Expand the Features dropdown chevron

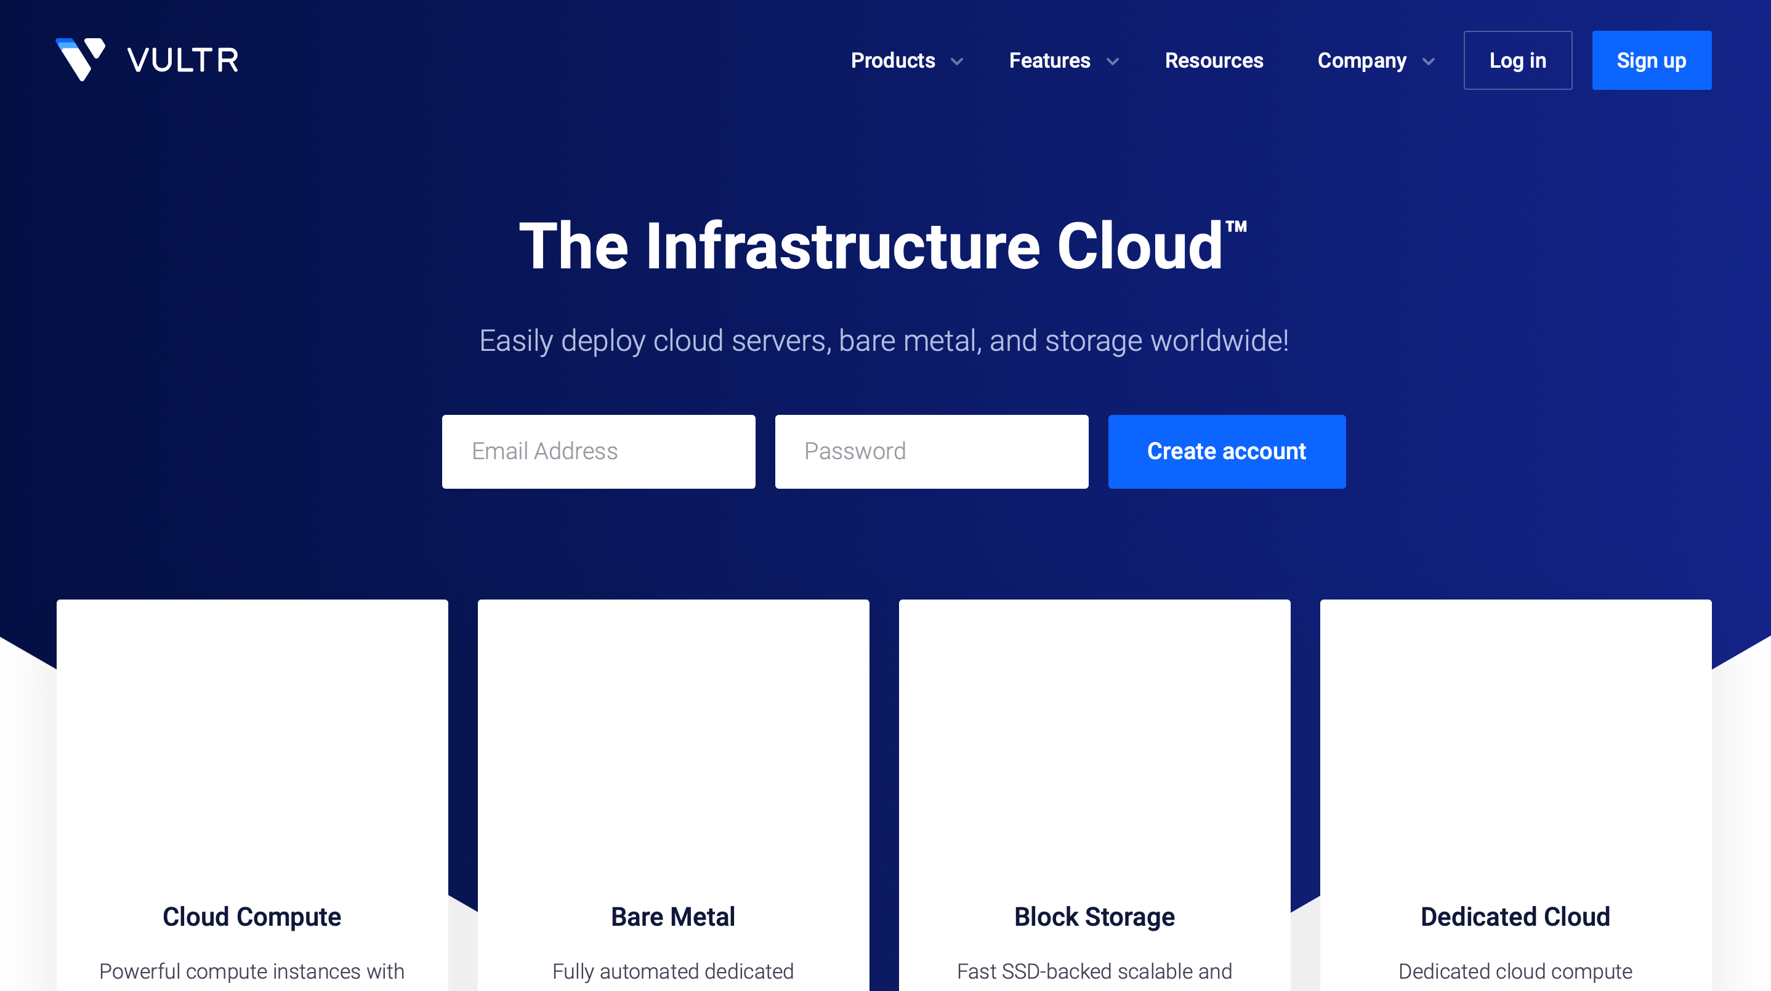point(1112,62)
